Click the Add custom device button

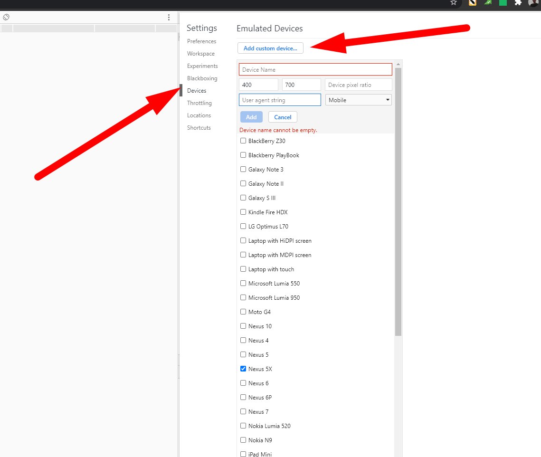(x=270, y=48)
